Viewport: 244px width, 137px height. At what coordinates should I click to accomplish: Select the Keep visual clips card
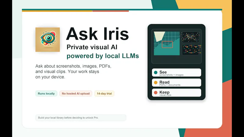(x=177, y=93)
